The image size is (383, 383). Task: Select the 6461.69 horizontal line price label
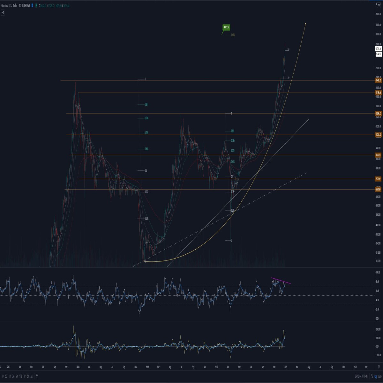[378, 190]
